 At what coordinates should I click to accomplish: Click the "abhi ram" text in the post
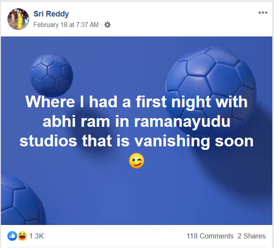72,122
